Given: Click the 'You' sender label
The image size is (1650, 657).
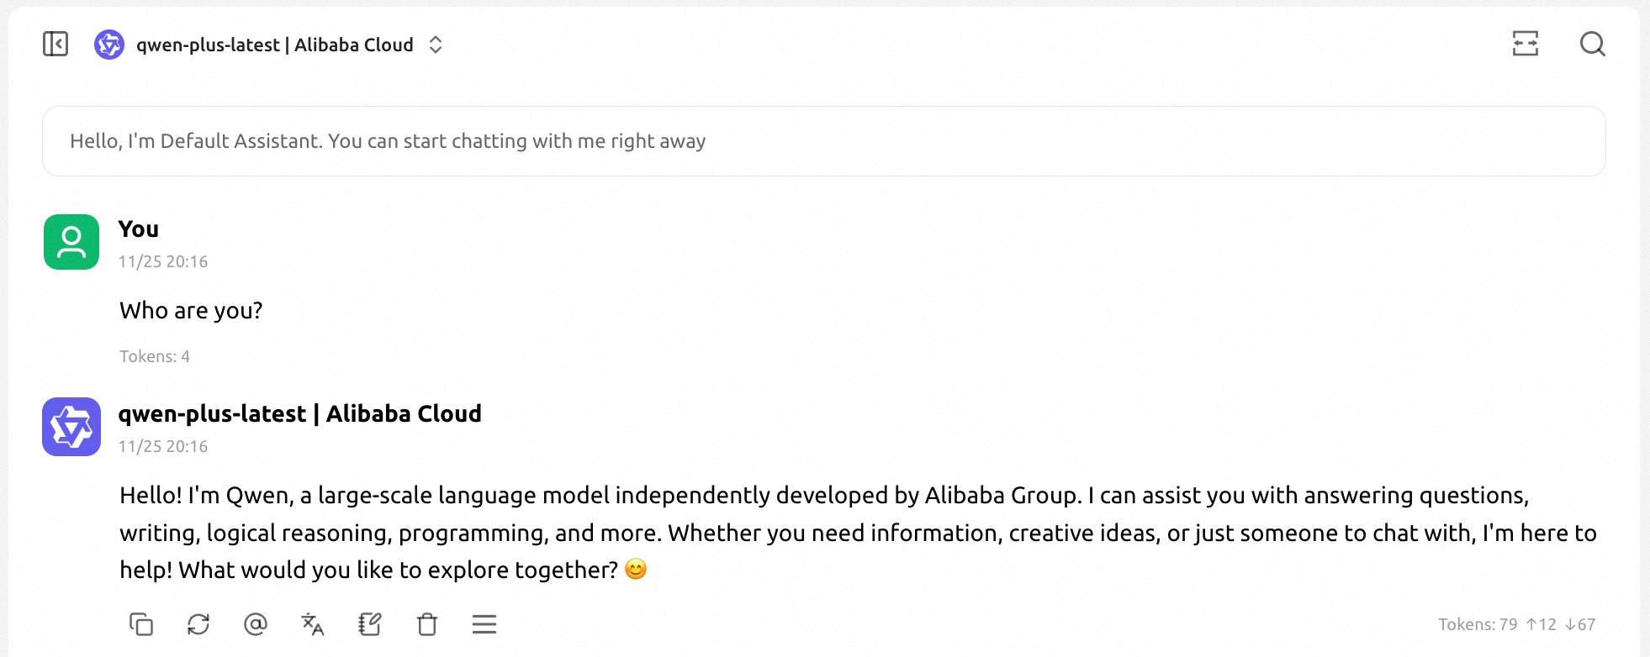Looking at the screenshot, I should click(139, 229).
